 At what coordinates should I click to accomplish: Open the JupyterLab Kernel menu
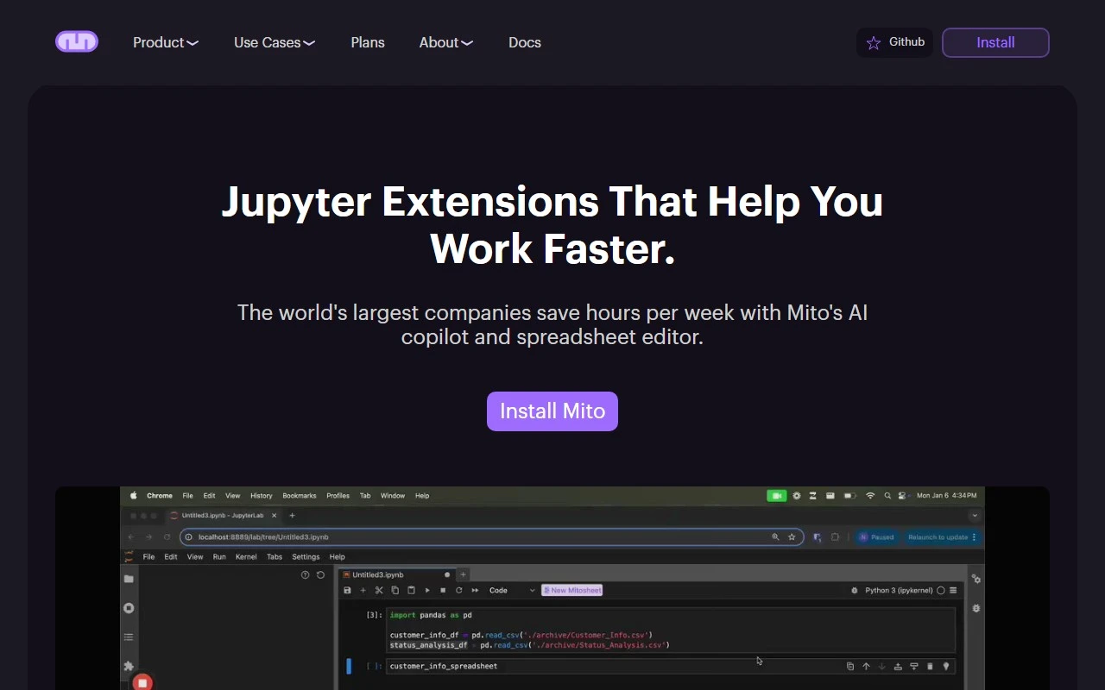point(246,557)
